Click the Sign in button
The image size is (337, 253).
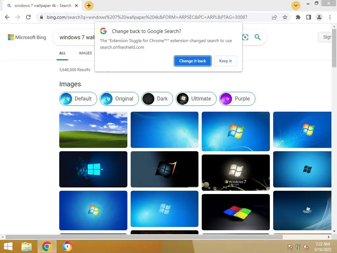324,37
